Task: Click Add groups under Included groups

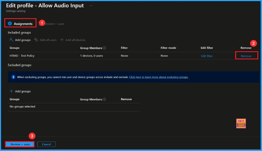Action: point(20,40)
